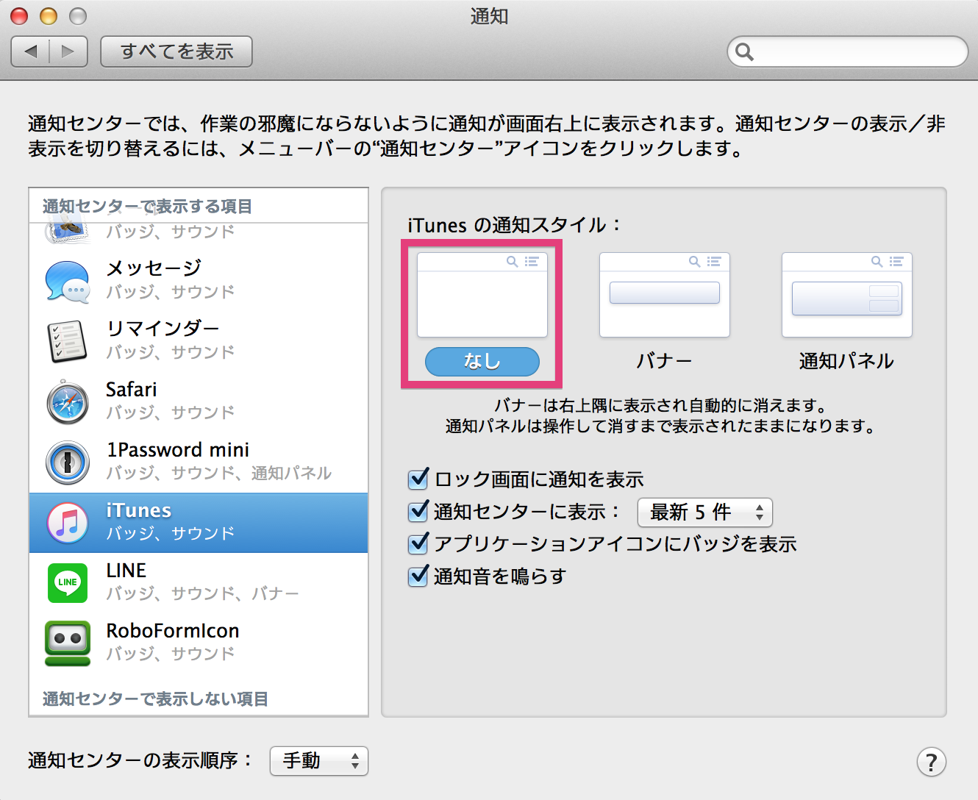
Task: Click the iTunes music note icon
Action: point(68,523)
